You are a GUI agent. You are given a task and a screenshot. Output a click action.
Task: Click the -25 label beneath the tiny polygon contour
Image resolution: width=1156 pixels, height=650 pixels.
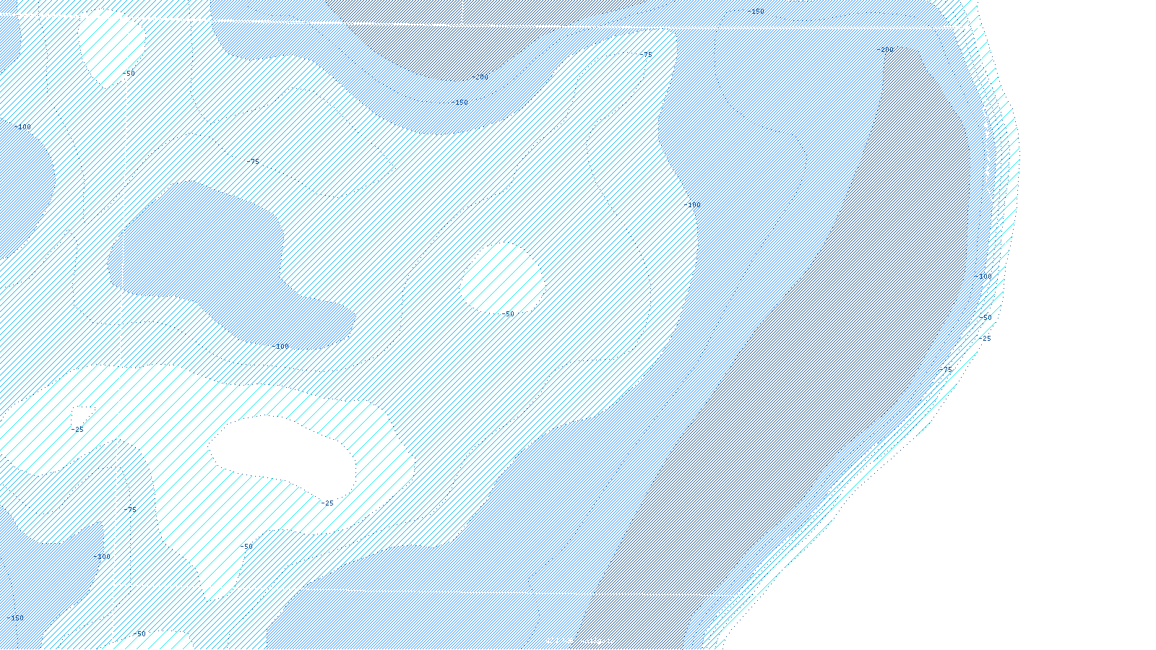coord(77,430)
